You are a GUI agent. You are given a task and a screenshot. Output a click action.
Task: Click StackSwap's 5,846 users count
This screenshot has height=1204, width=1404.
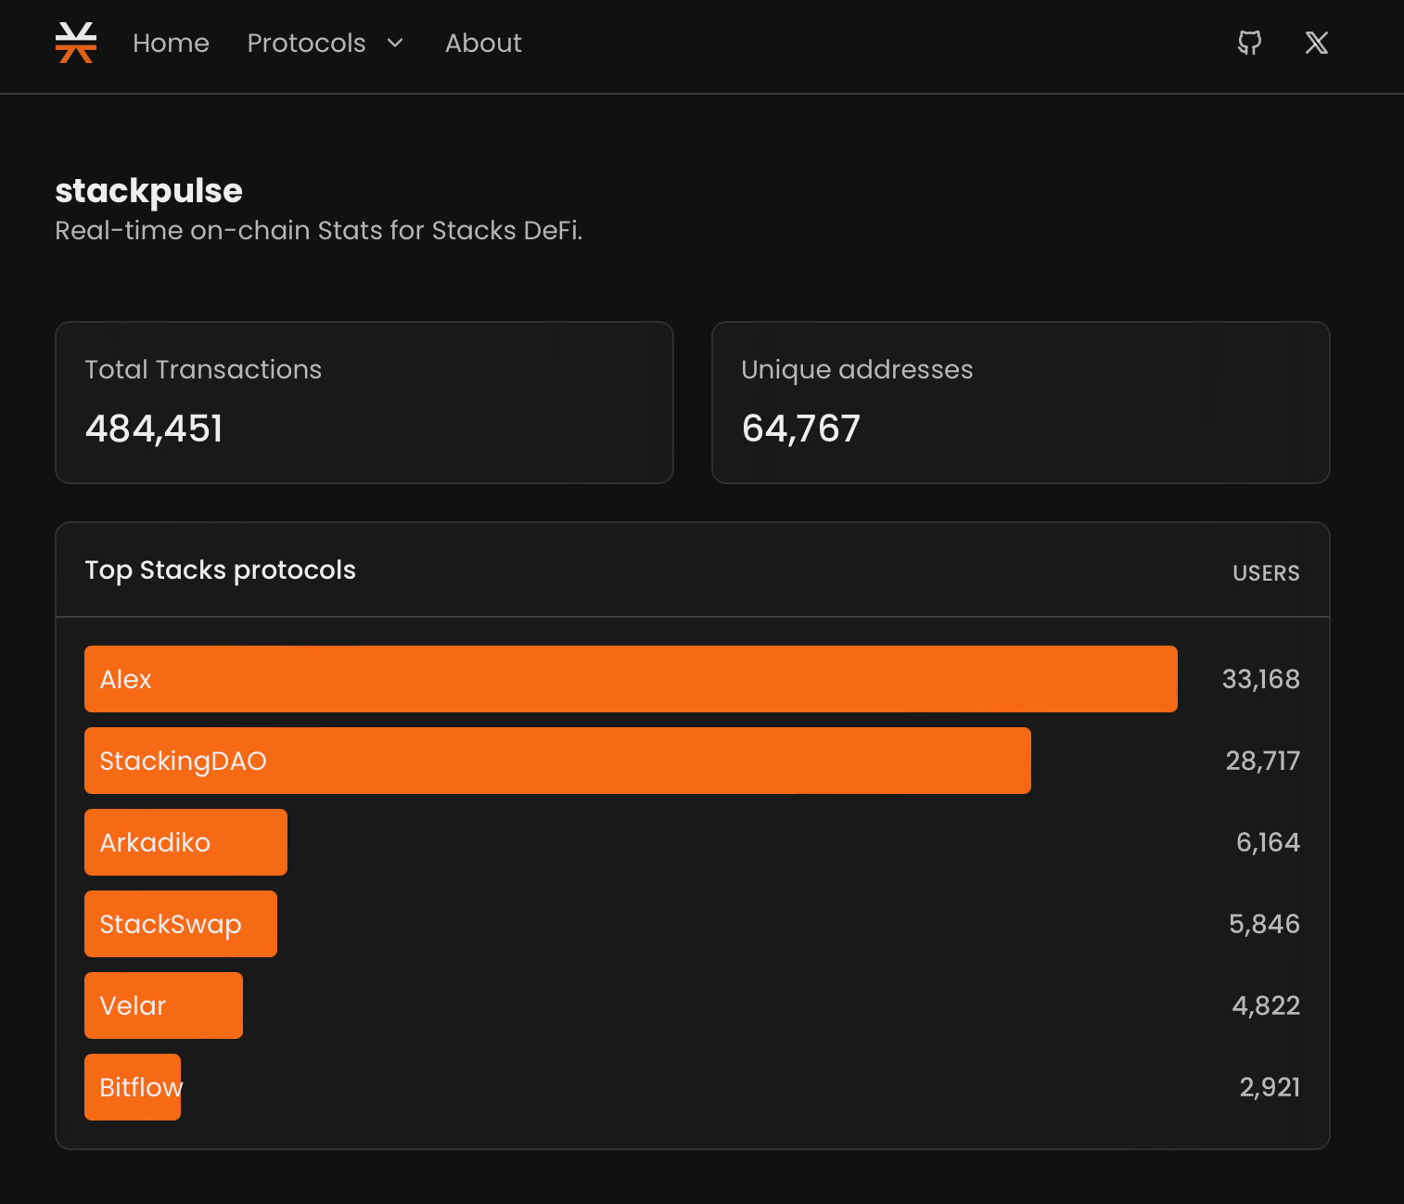pyautogui.click(x=1264, y=924)
